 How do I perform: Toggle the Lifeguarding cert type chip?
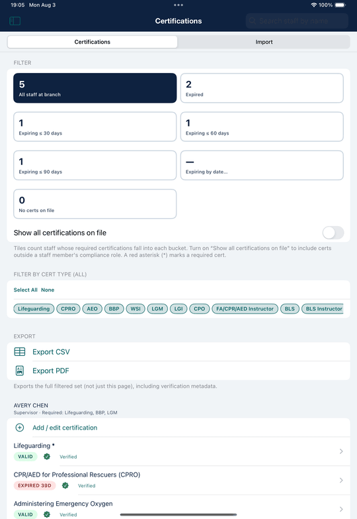(34, 308)
